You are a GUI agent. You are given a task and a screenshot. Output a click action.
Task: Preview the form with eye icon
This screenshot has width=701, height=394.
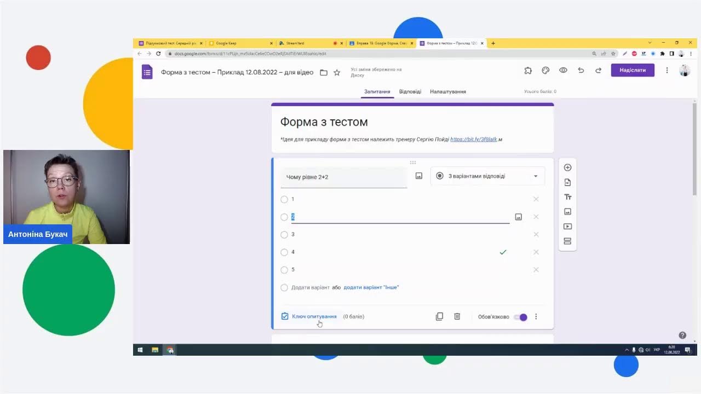pos(563,70)
